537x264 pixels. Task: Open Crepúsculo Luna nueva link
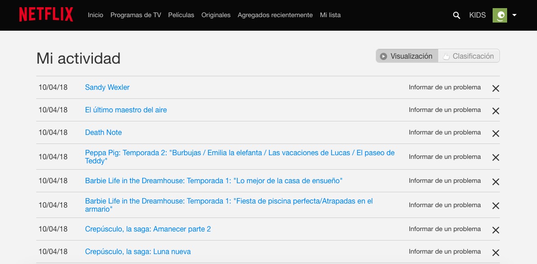(138, 251)
